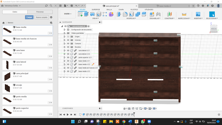Open data panel settings gear
This screenshot has height=125, width=222.
(x=51, y=17)
